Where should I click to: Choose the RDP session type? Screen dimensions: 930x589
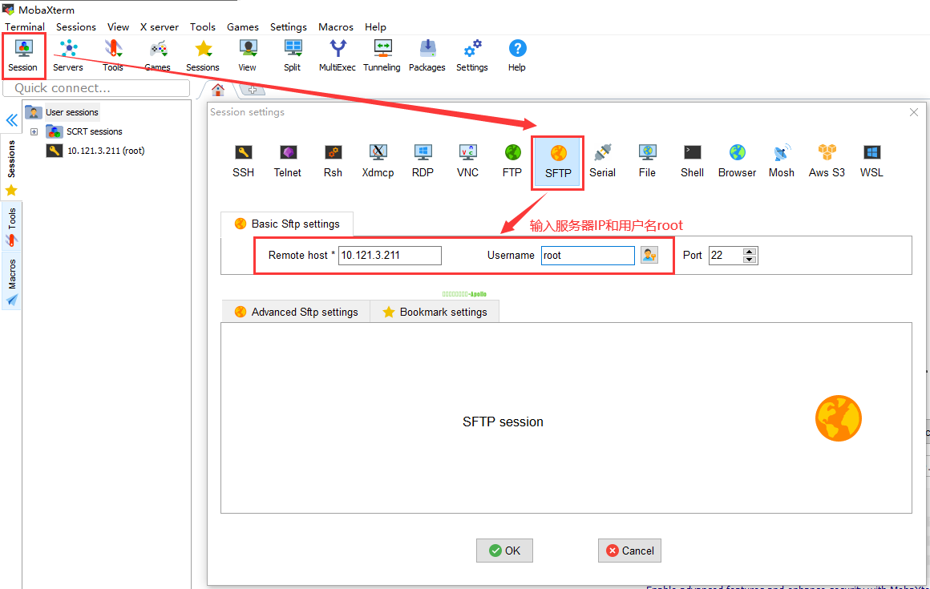pos(423,160)
